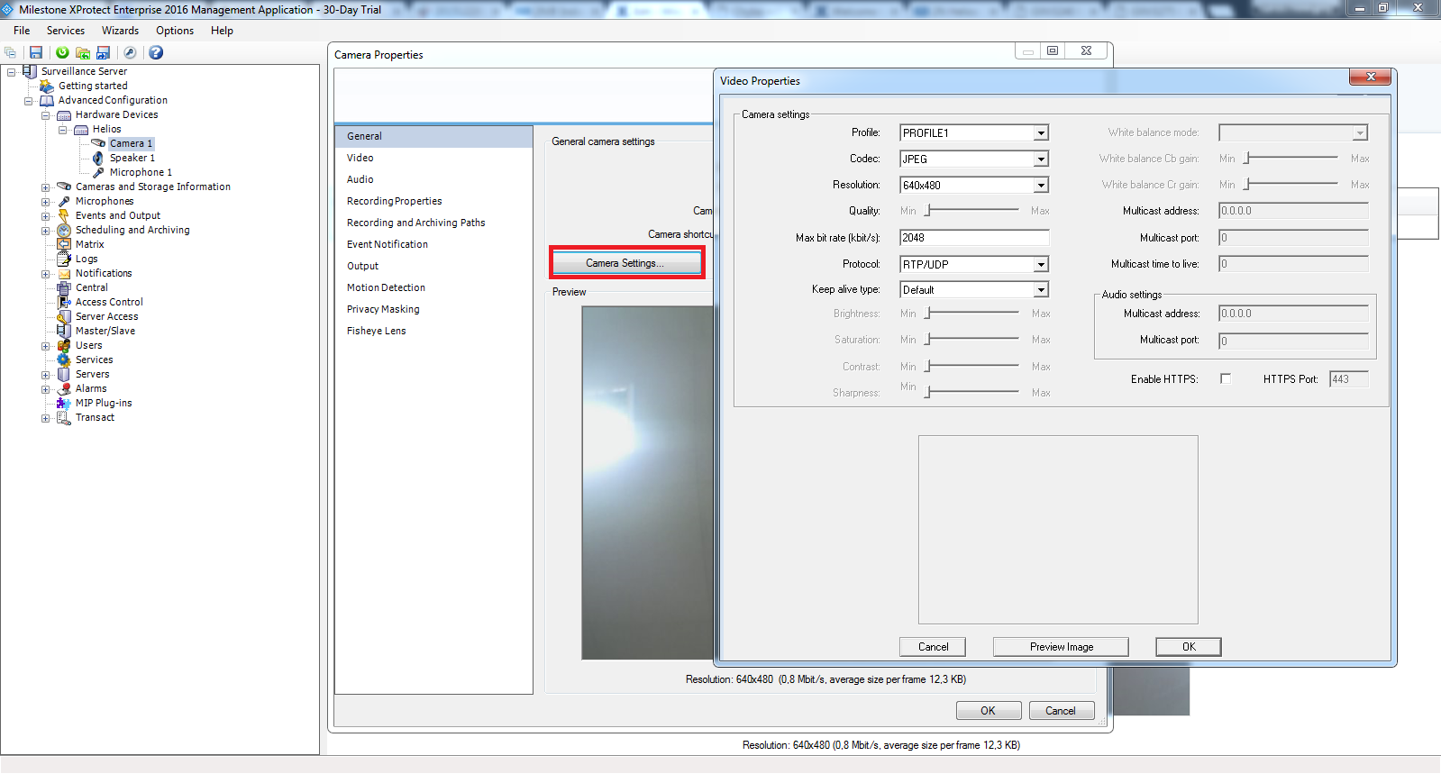Screen dimensions: 1441x774
Task: Click the Preview Image button
Action: tap(1061, 647)
